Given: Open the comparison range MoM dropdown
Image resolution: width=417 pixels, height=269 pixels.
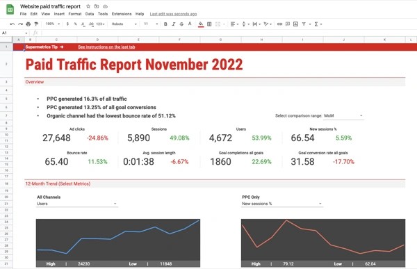Looking at the screenshot, I should click(x=343, y=115).
